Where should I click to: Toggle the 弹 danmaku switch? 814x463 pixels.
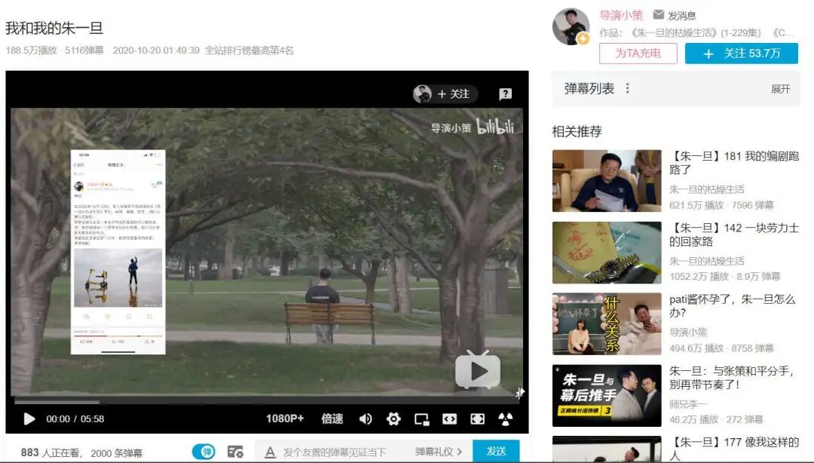[204, 452]
